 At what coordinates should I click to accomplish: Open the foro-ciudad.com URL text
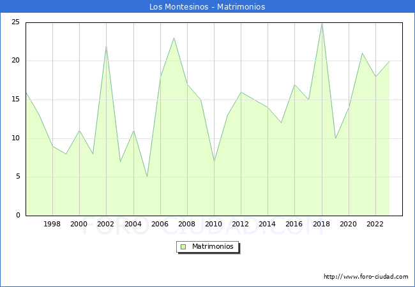[x=366, y=277]
